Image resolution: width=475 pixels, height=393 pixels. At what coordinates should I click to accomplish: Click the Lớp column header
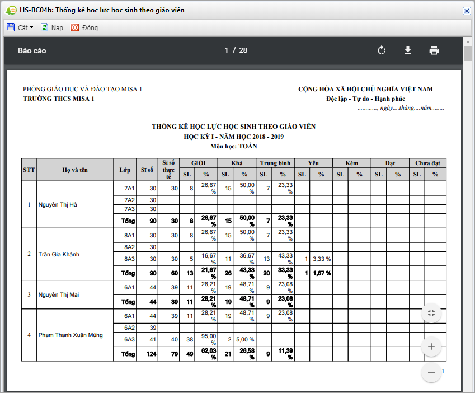[x=125, y=170]
